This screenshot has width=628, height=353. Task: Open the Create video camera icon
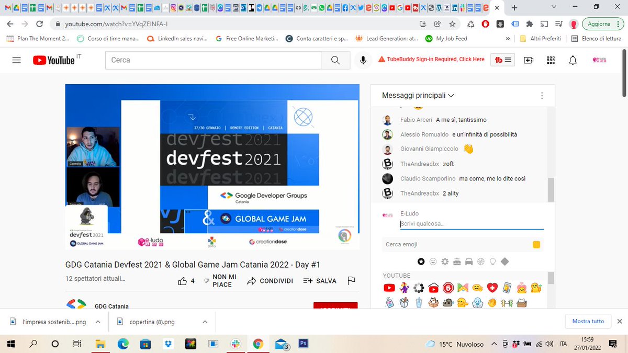tap(529, 60)
